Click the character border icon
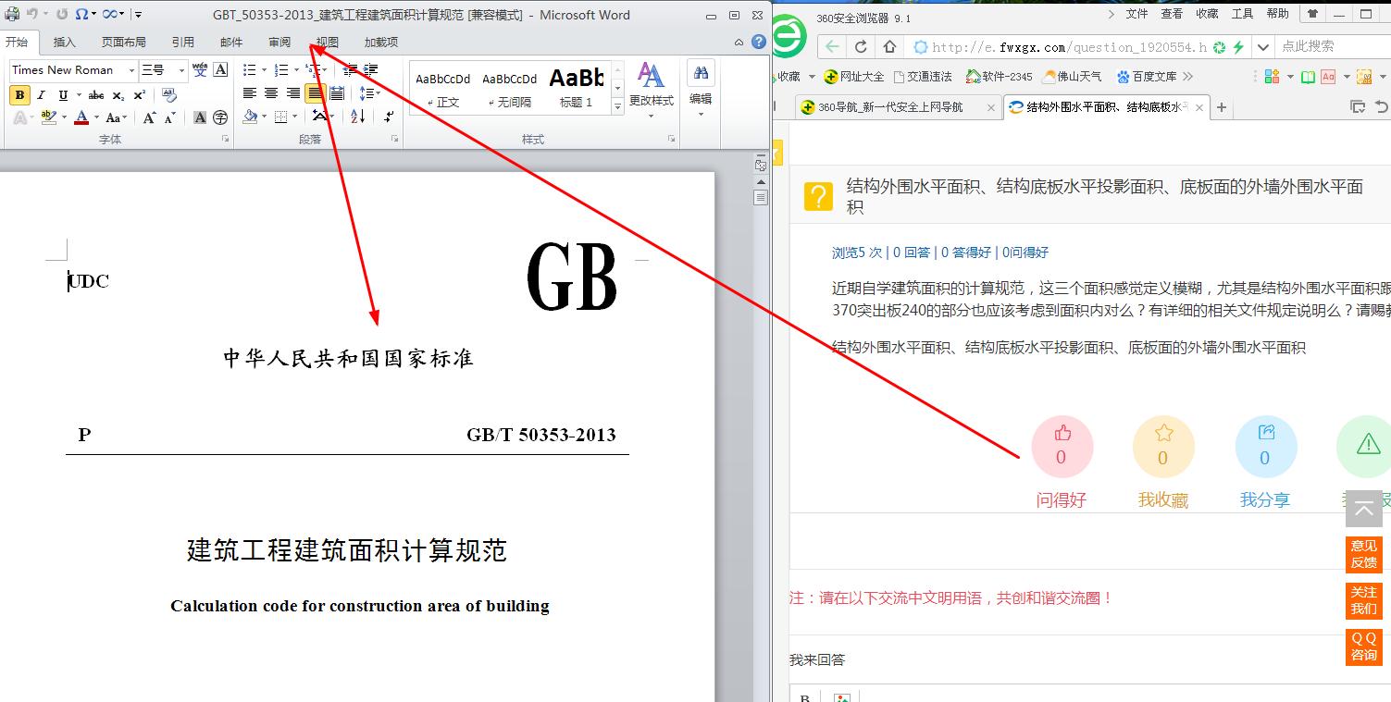This screenshot has height=702, width=1391. tap(220, 69)
